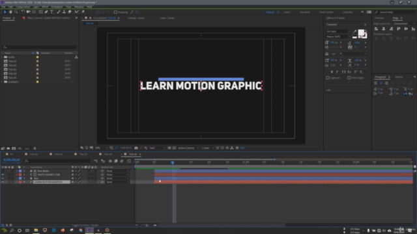Select the Zoom magnifier tool
417x234 pixels.
click(x=16, y=12)
